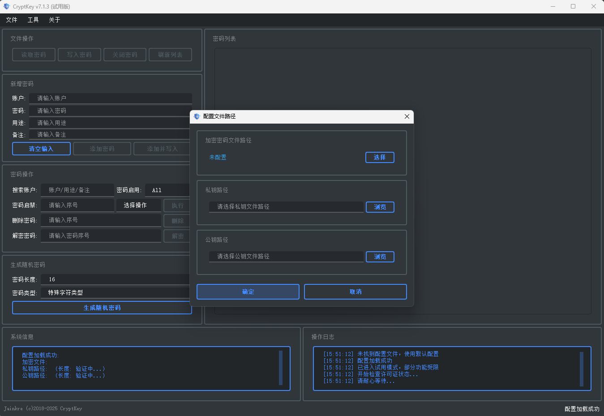Minimize the CryptKey window
604x416 pixels.
[x=553, y=6]
